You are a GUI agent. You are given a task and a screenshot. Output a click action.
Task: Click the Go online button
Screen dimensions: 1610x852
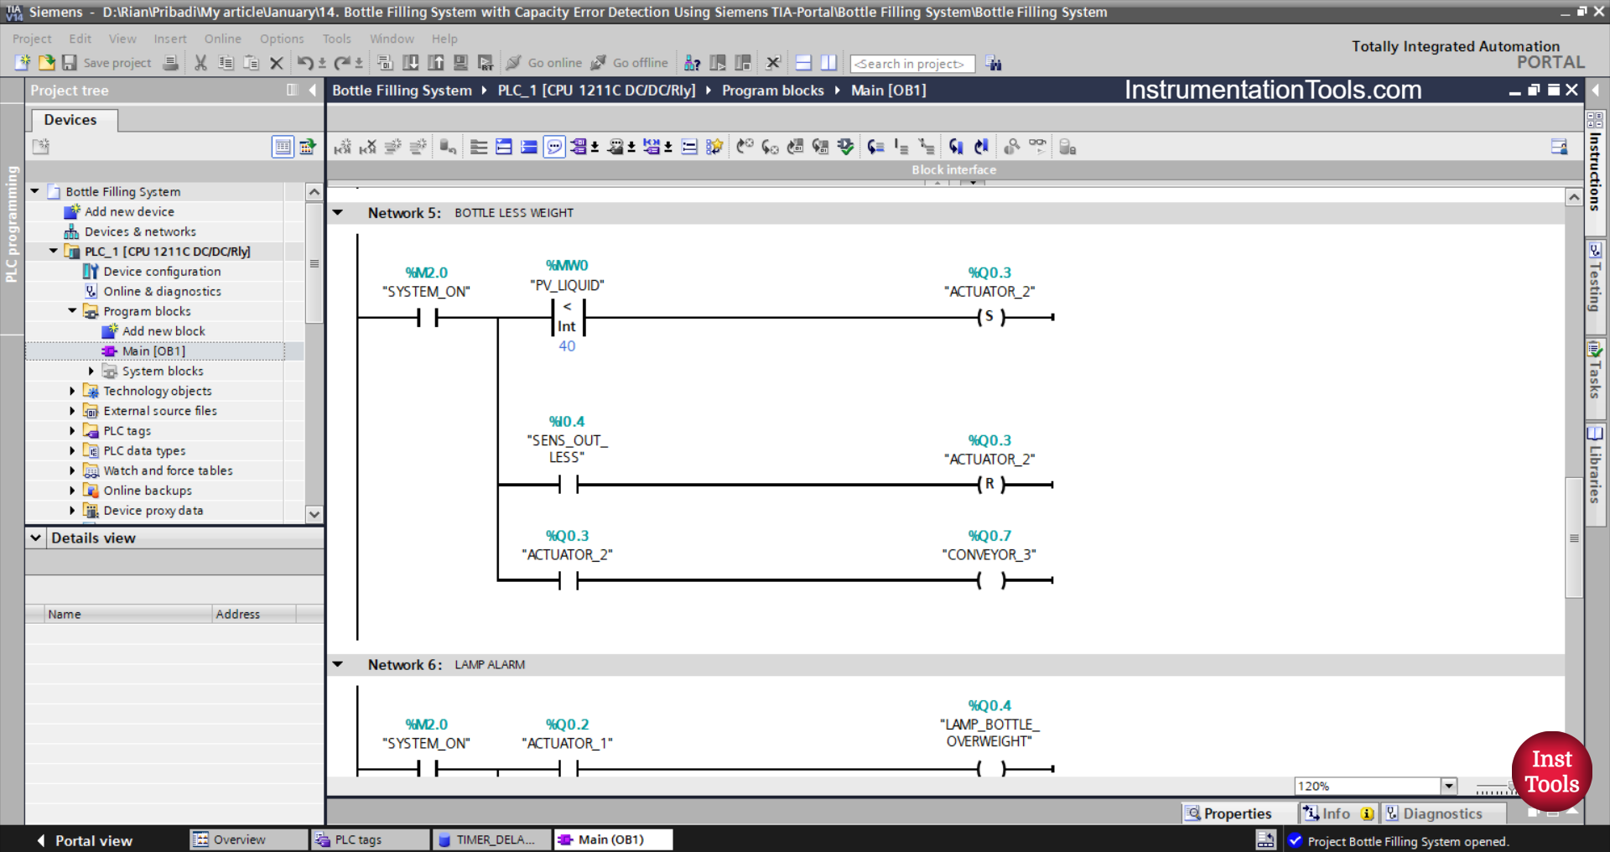tap(544, 63)
